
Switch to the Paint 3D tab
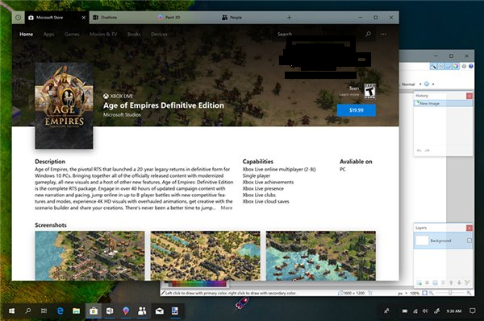(x=186, y=18)
